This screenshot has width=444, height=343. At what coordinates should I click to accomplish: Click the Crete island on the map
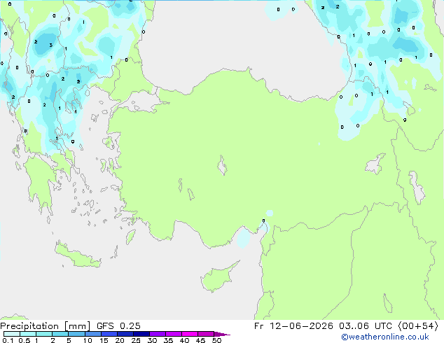(78, 256)
